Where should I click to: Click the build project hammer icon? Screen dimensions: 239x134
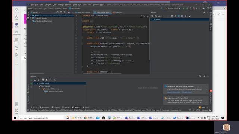pos(162,9)
